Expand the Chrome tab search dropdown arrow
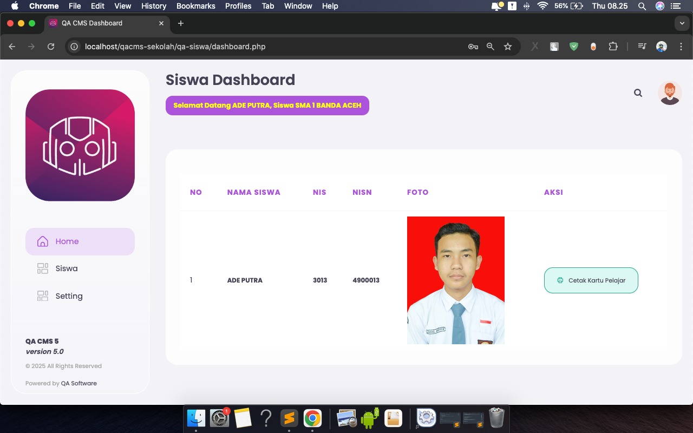Screen dimensions: 693x433 [x=682, y=23]
